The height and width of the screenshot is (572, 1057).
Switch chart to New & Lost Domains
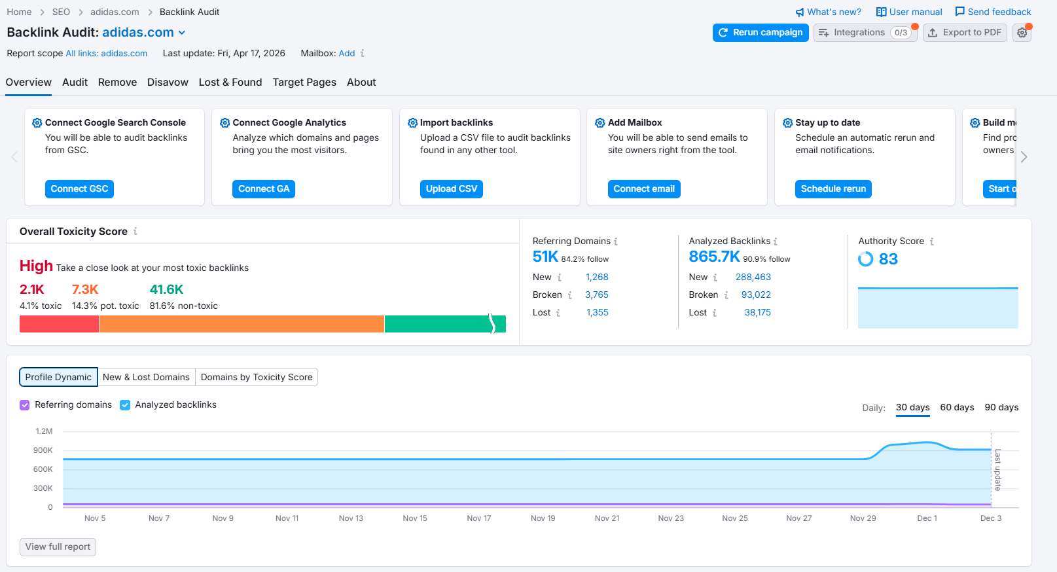[146, 378]
